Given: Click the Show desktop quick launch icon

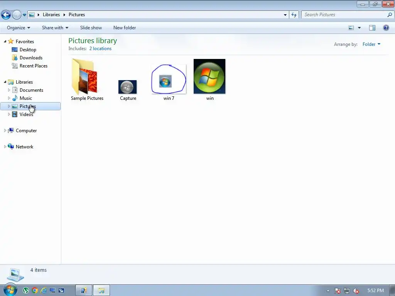Looking at the screenshot, I should click(52, 291).
